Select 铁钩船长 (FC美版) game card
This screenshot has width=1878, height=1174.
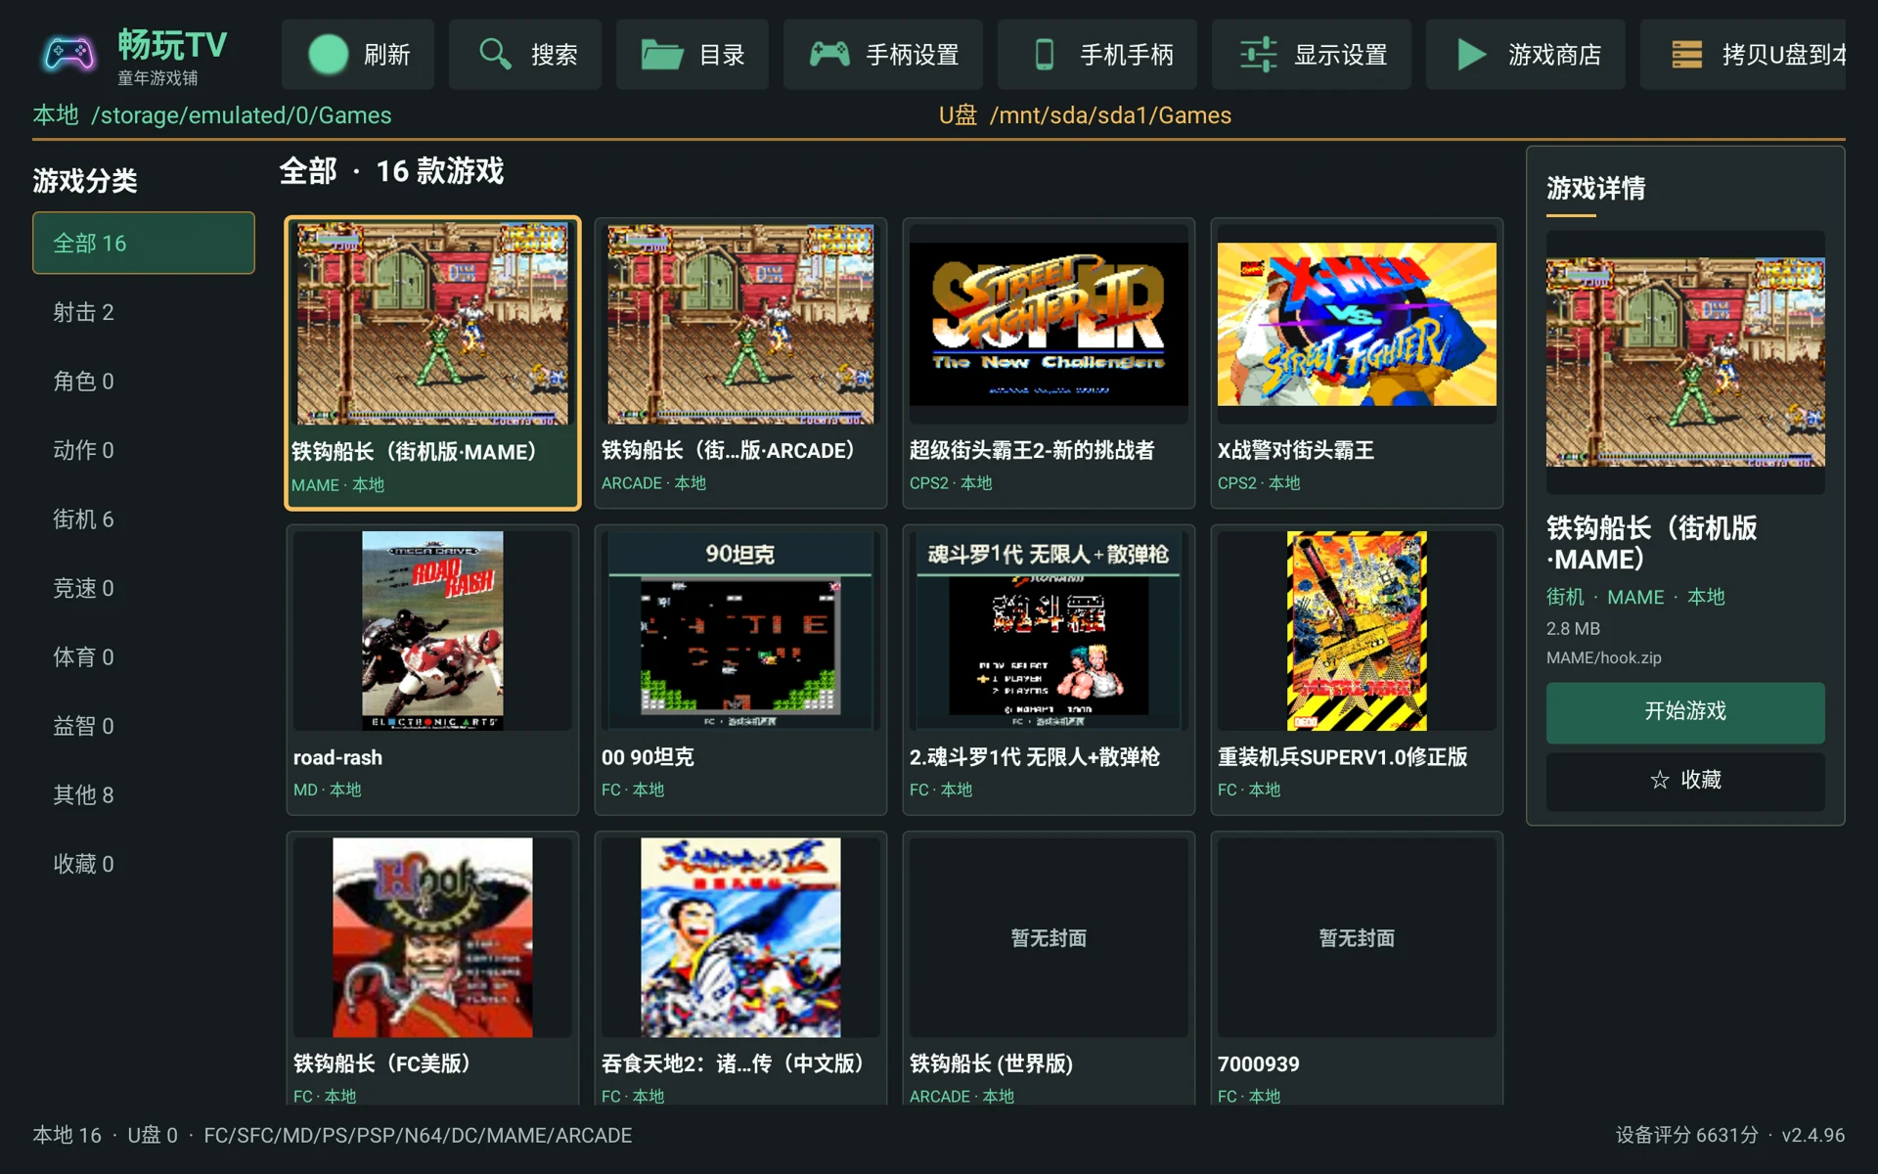click(432, 969)
